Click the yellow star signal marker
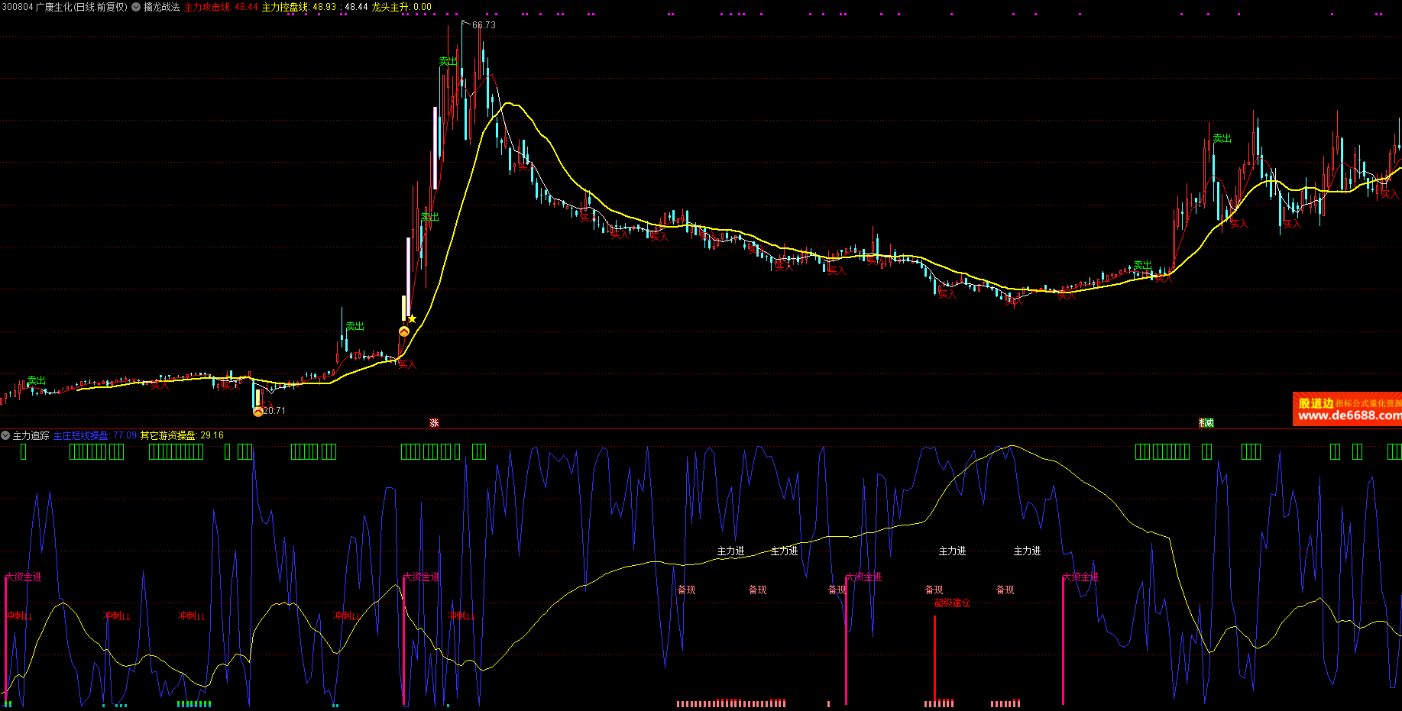This screenshot has height=711, width=1402. click(x=412, y=318)
